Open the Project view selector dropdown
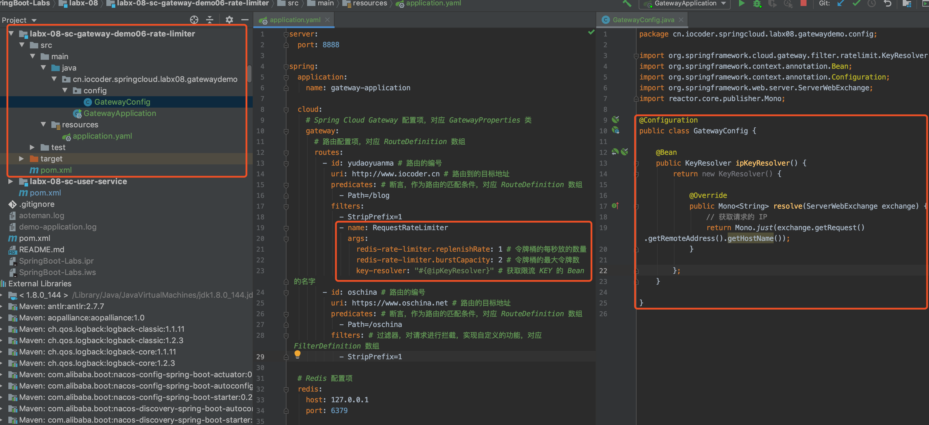This screenshot has width=929, height=425. pos(34,21)
